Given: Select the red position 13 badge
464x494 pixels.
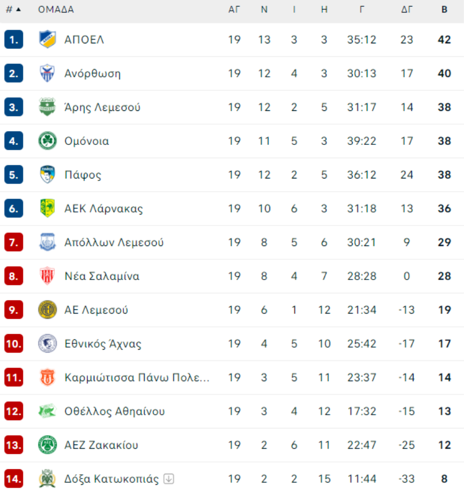Looking at the screenshot, I should 13,445.
